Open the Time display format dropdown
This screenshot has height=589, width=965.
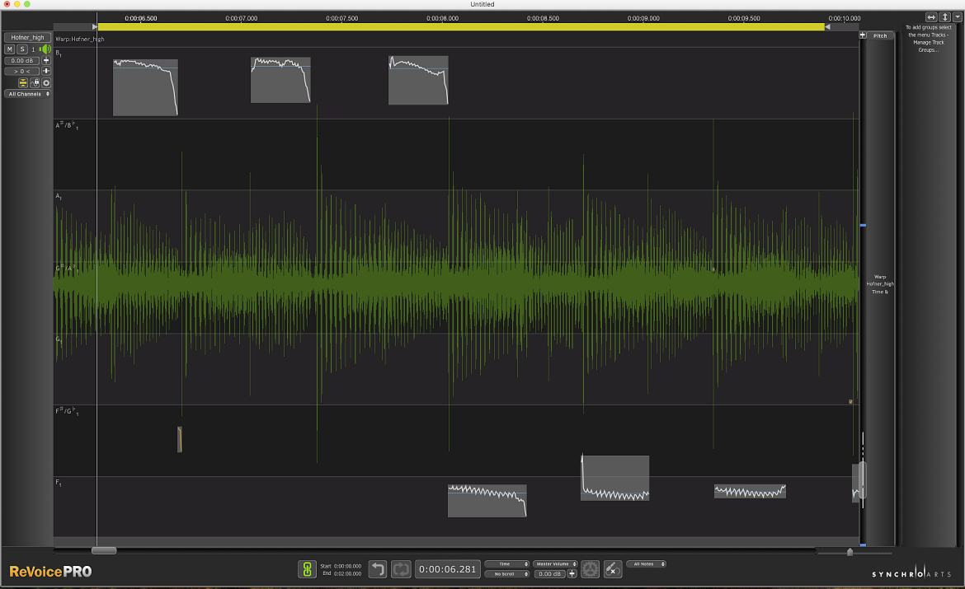pyautogui.click(x=506, y=563)
